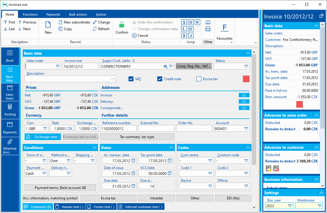The image size is (327, 213).
Task: Create a New invoice record
Action: click(x=48, y=28)
